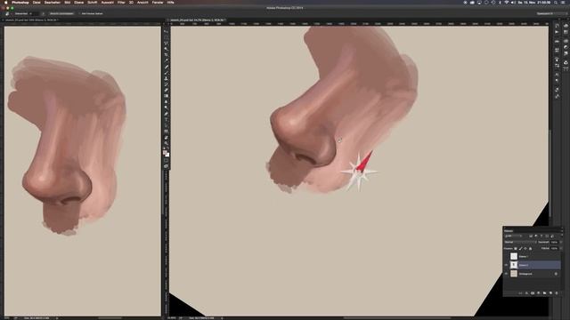This screenshot has width=570, height=320.
Task: Open the Fläche fill slider arrow
Action: coord(561,249)
